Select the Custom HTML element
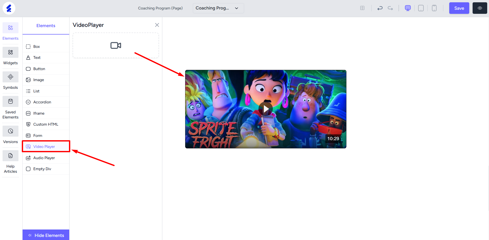Viewport: 489px width, 240px height. (x=46, y=124)
